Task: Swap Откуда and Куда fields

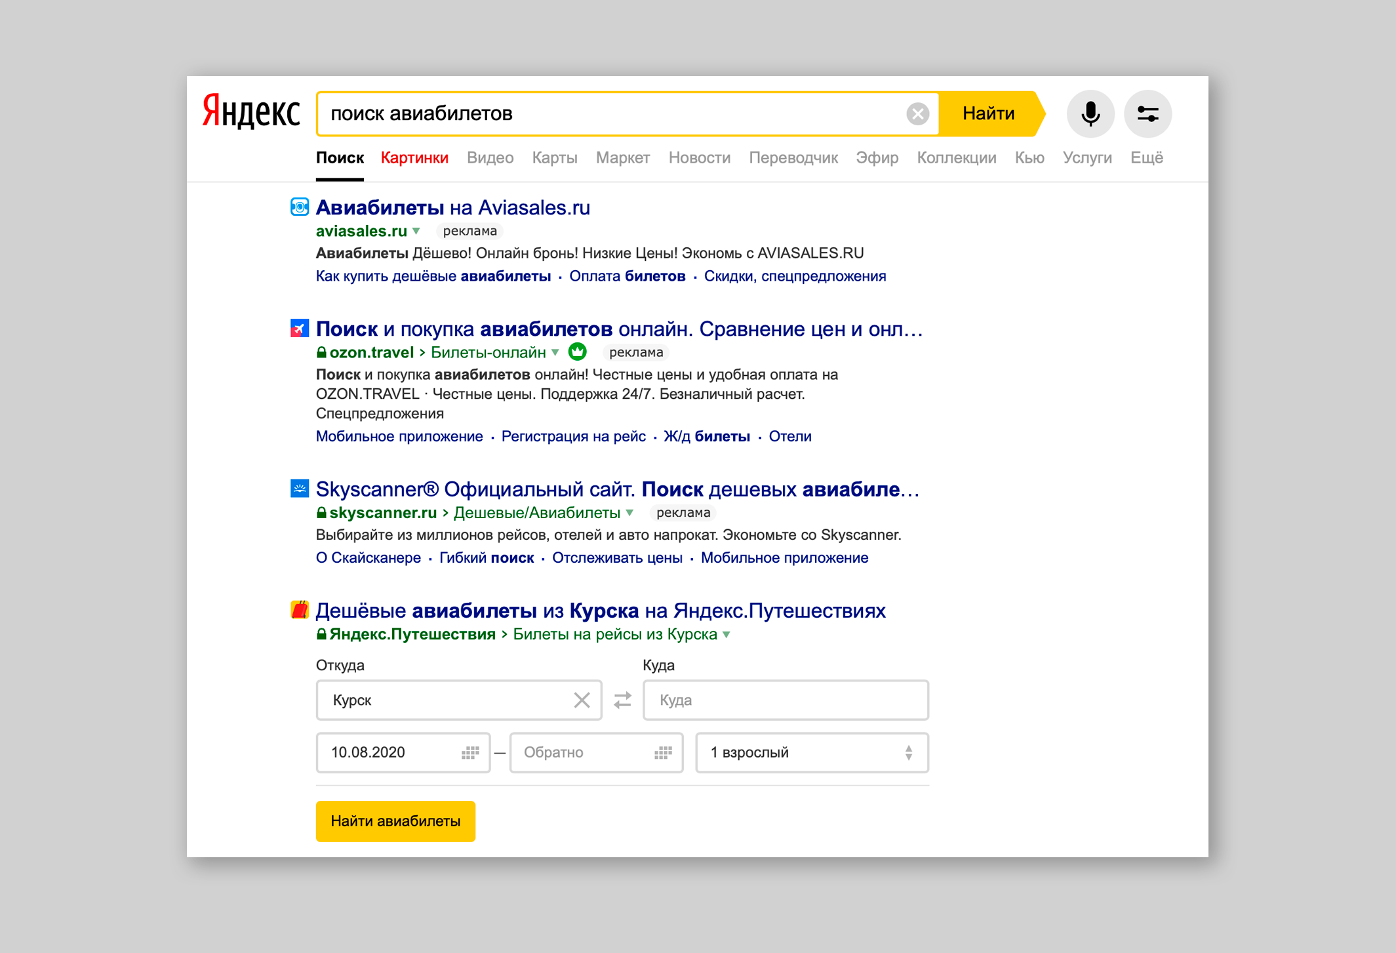Action: (622, 700)
